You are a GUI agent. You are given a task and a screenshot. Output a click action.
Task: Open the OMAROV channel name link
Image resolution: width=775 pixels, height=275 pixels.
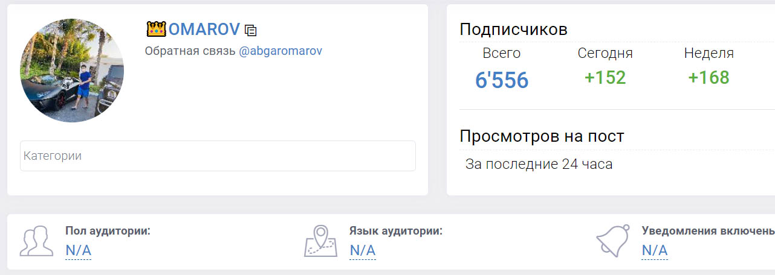(x=204, y=29)
